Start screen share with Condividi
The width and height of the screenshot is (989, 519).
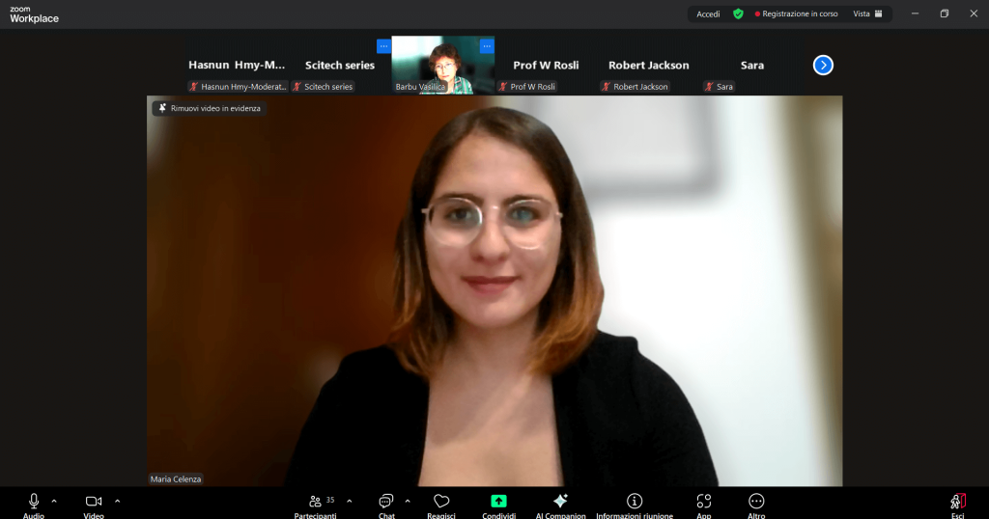pos(498,502)
